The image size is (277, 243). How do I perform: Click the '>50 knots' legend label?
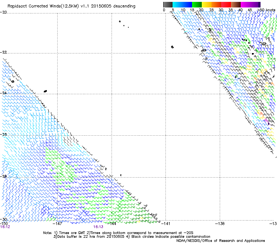pos(266,10)
